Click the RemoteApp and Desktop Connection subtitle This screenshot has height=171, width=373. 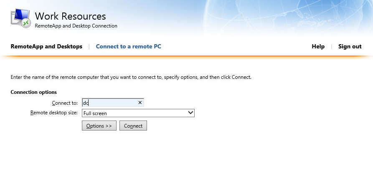coord(76,26)
